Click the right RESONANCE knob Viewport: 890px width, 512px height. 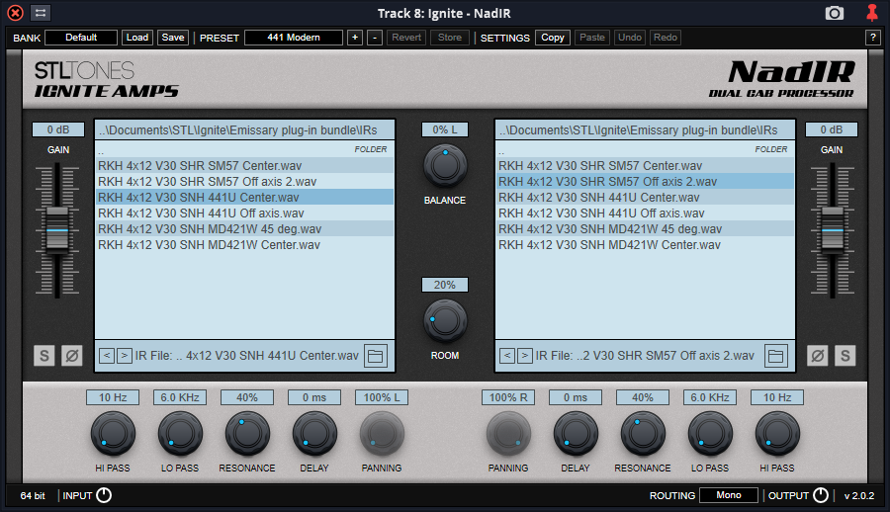tap(643, 434)
